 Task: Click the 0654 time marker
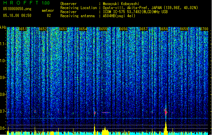point(83,29)
